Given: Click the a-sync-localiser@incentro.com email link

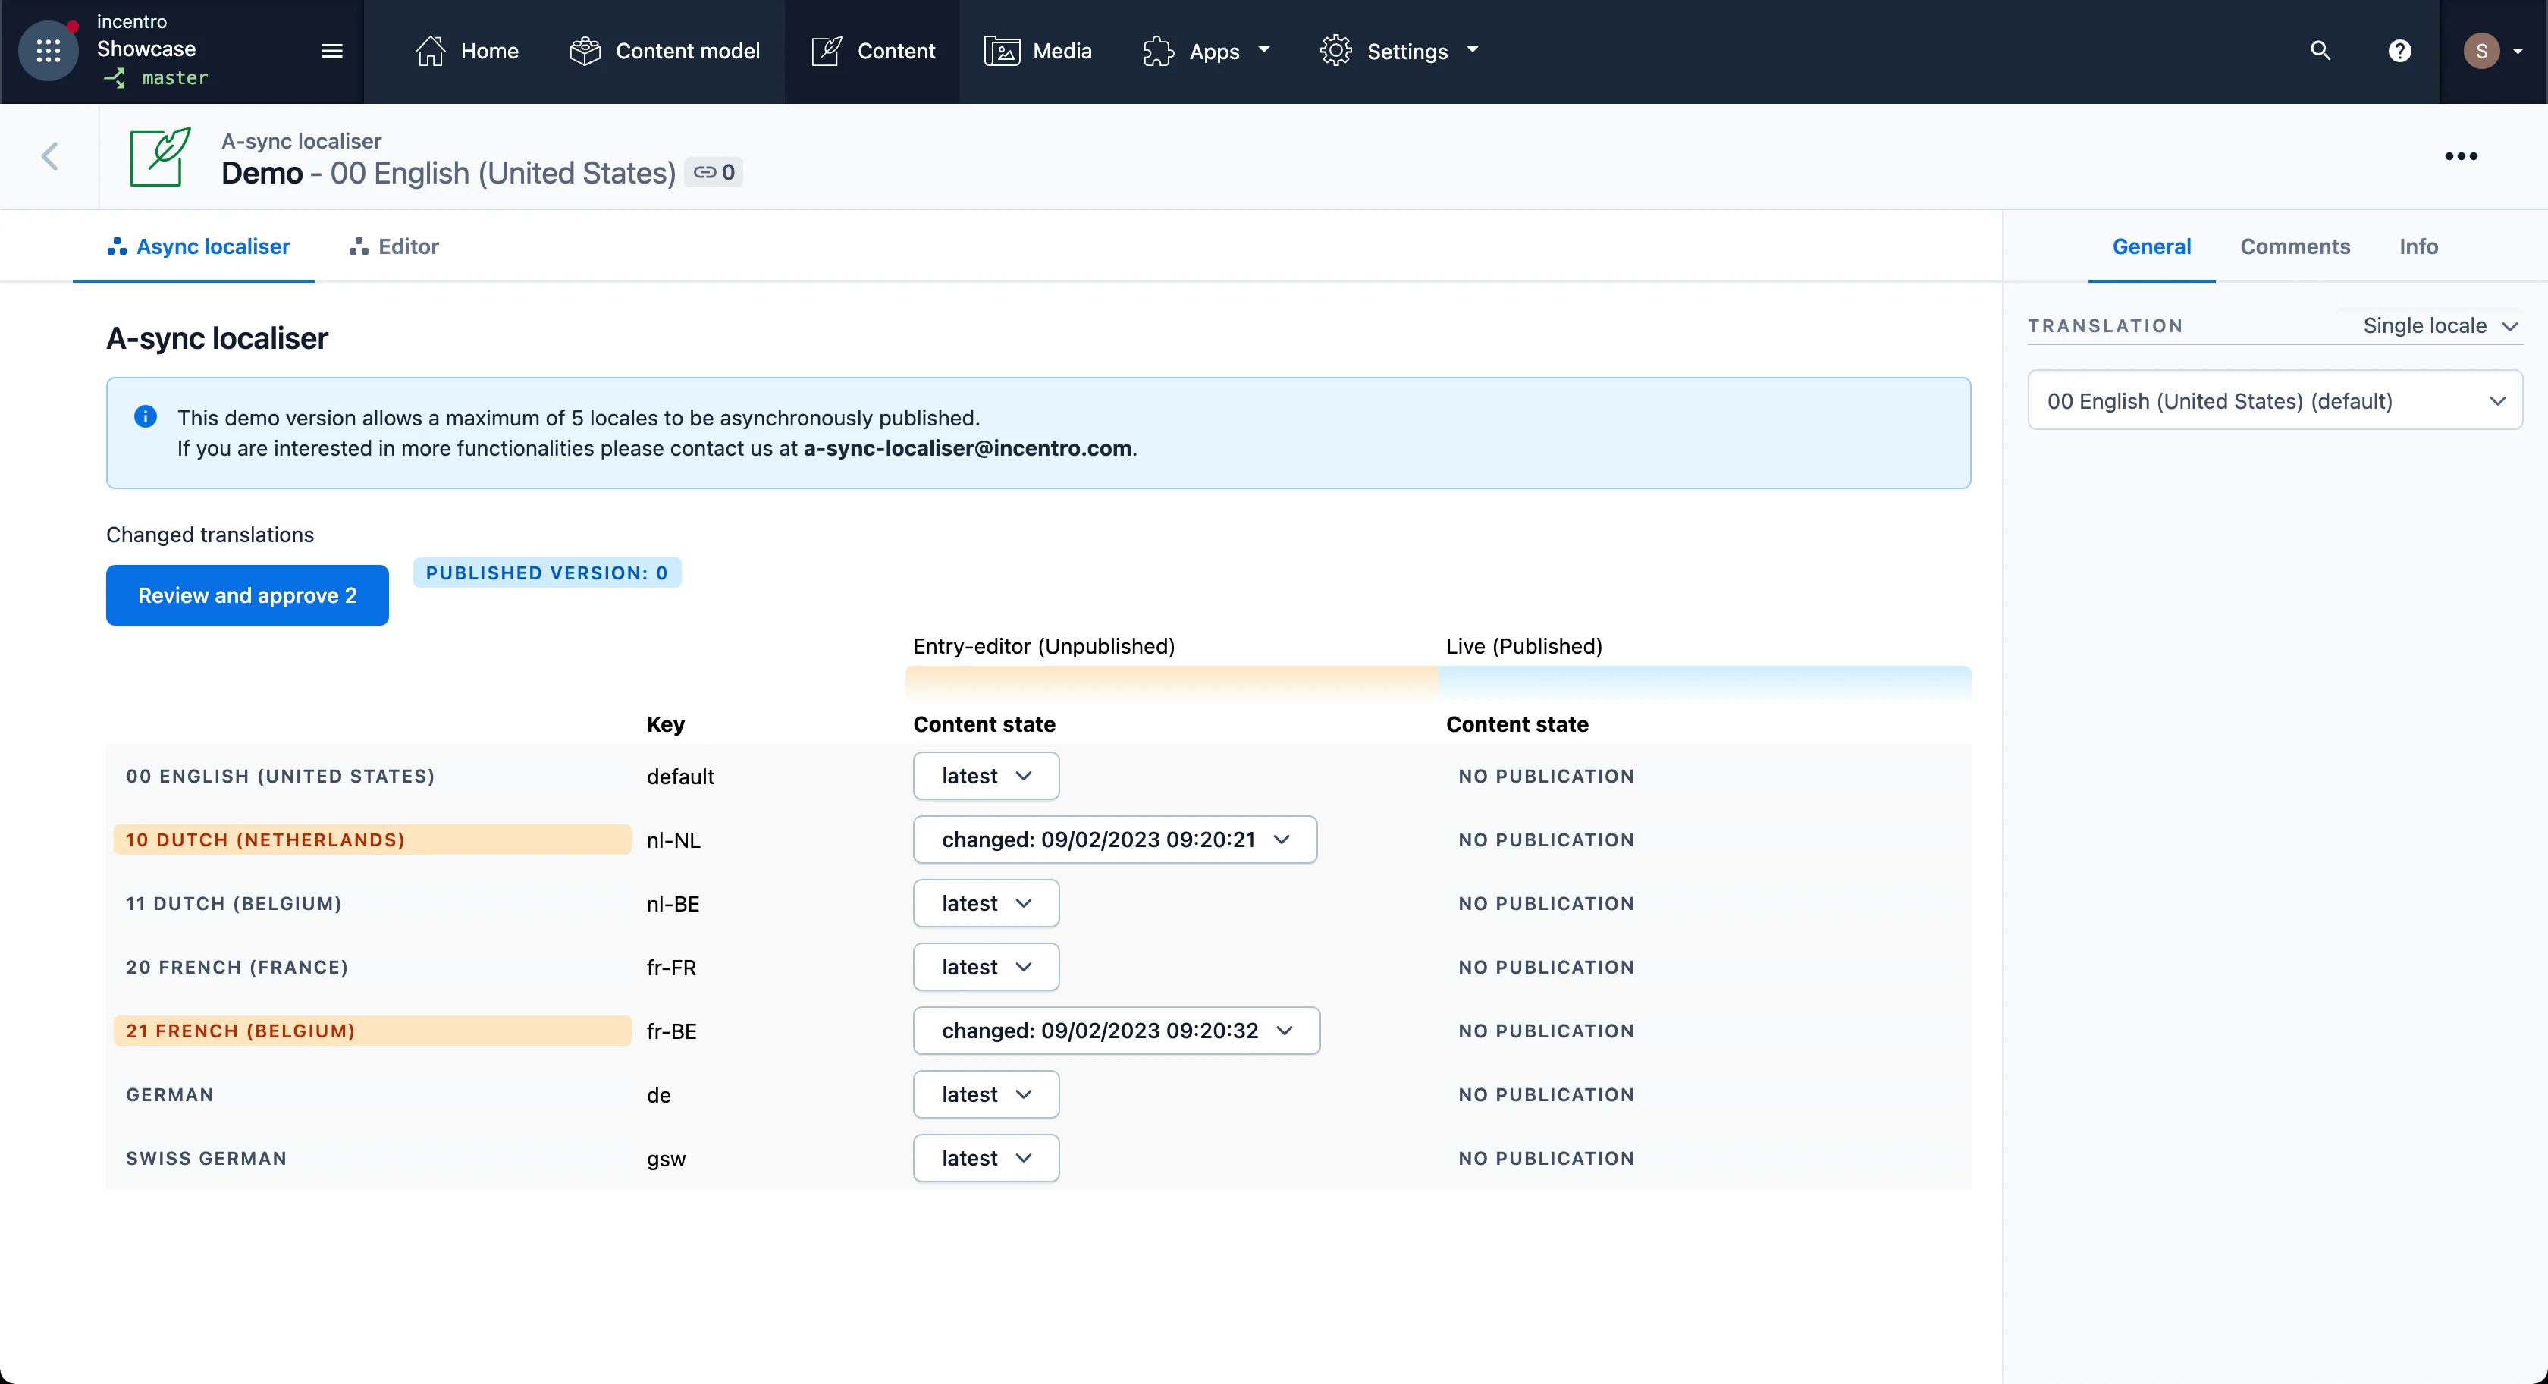Looking at the screenshot, I should click(x=968, y=448).
